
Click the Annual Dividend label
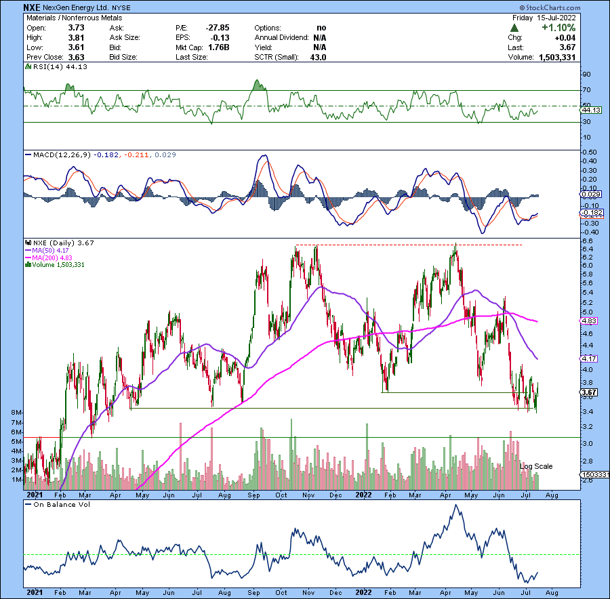pos(282,38)
